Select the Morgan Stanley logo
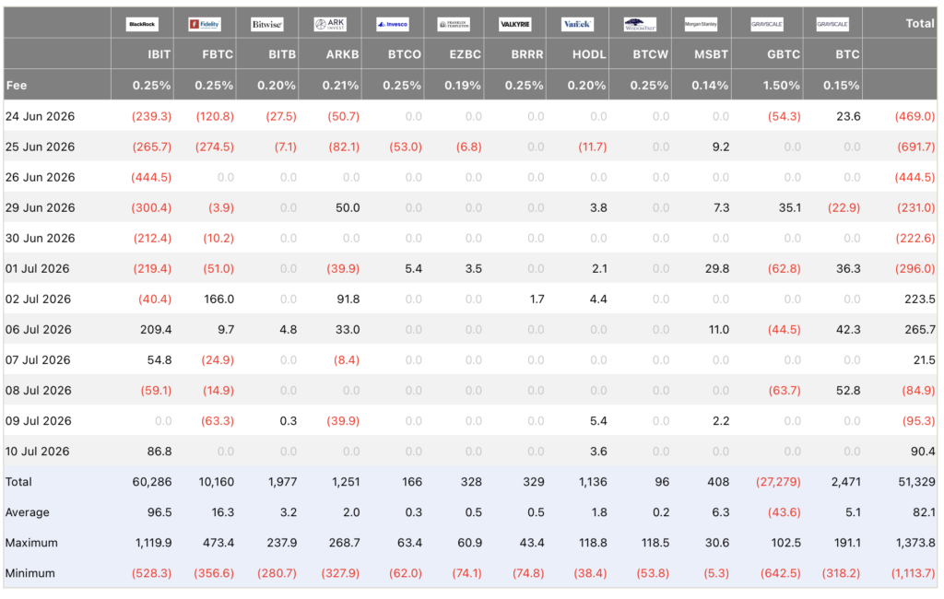Viewport: 944px width, 599px height. (701, 24)
